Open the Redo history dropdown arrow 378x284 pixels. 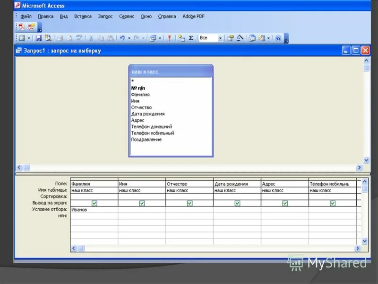point(143,38)
